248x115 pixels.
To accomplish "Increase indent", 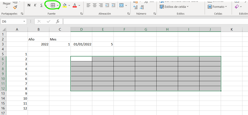I will coord(113,5).
